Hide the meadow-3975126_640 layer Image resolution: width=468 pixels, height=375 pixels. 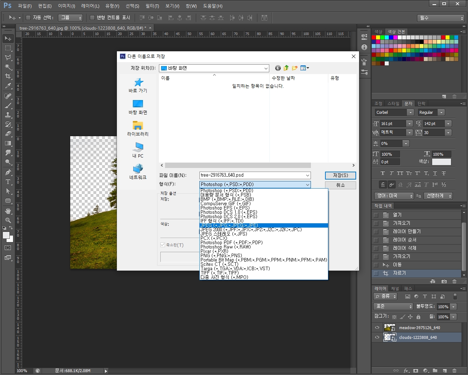coord(377,327)
